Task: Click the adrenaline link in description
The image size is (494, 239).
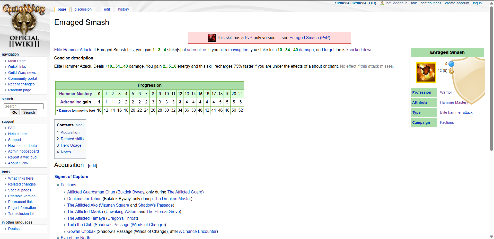Action: [x=197, y=50]
